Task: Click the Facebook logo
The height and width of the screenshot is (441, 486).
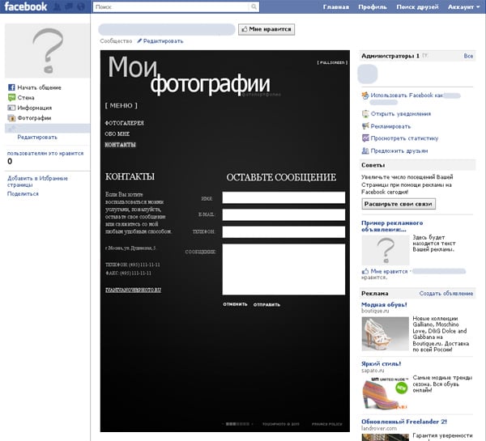Action: [x=25, y=7]
